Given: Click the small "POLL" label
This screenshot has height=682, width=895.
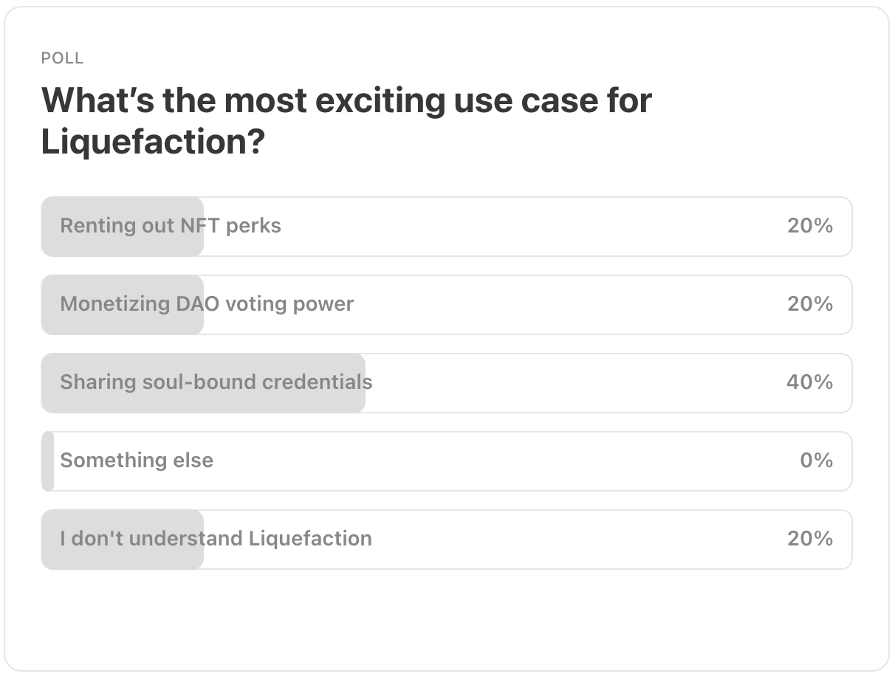Looking at the screenshot, I should click(62, 58).
